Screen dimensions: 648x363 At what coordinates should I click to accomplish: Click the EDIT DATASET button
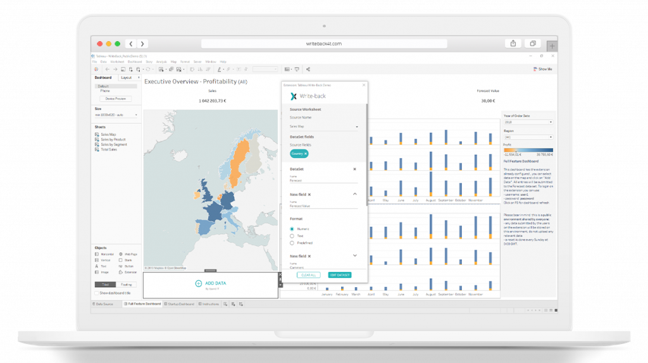coord(339,275)
